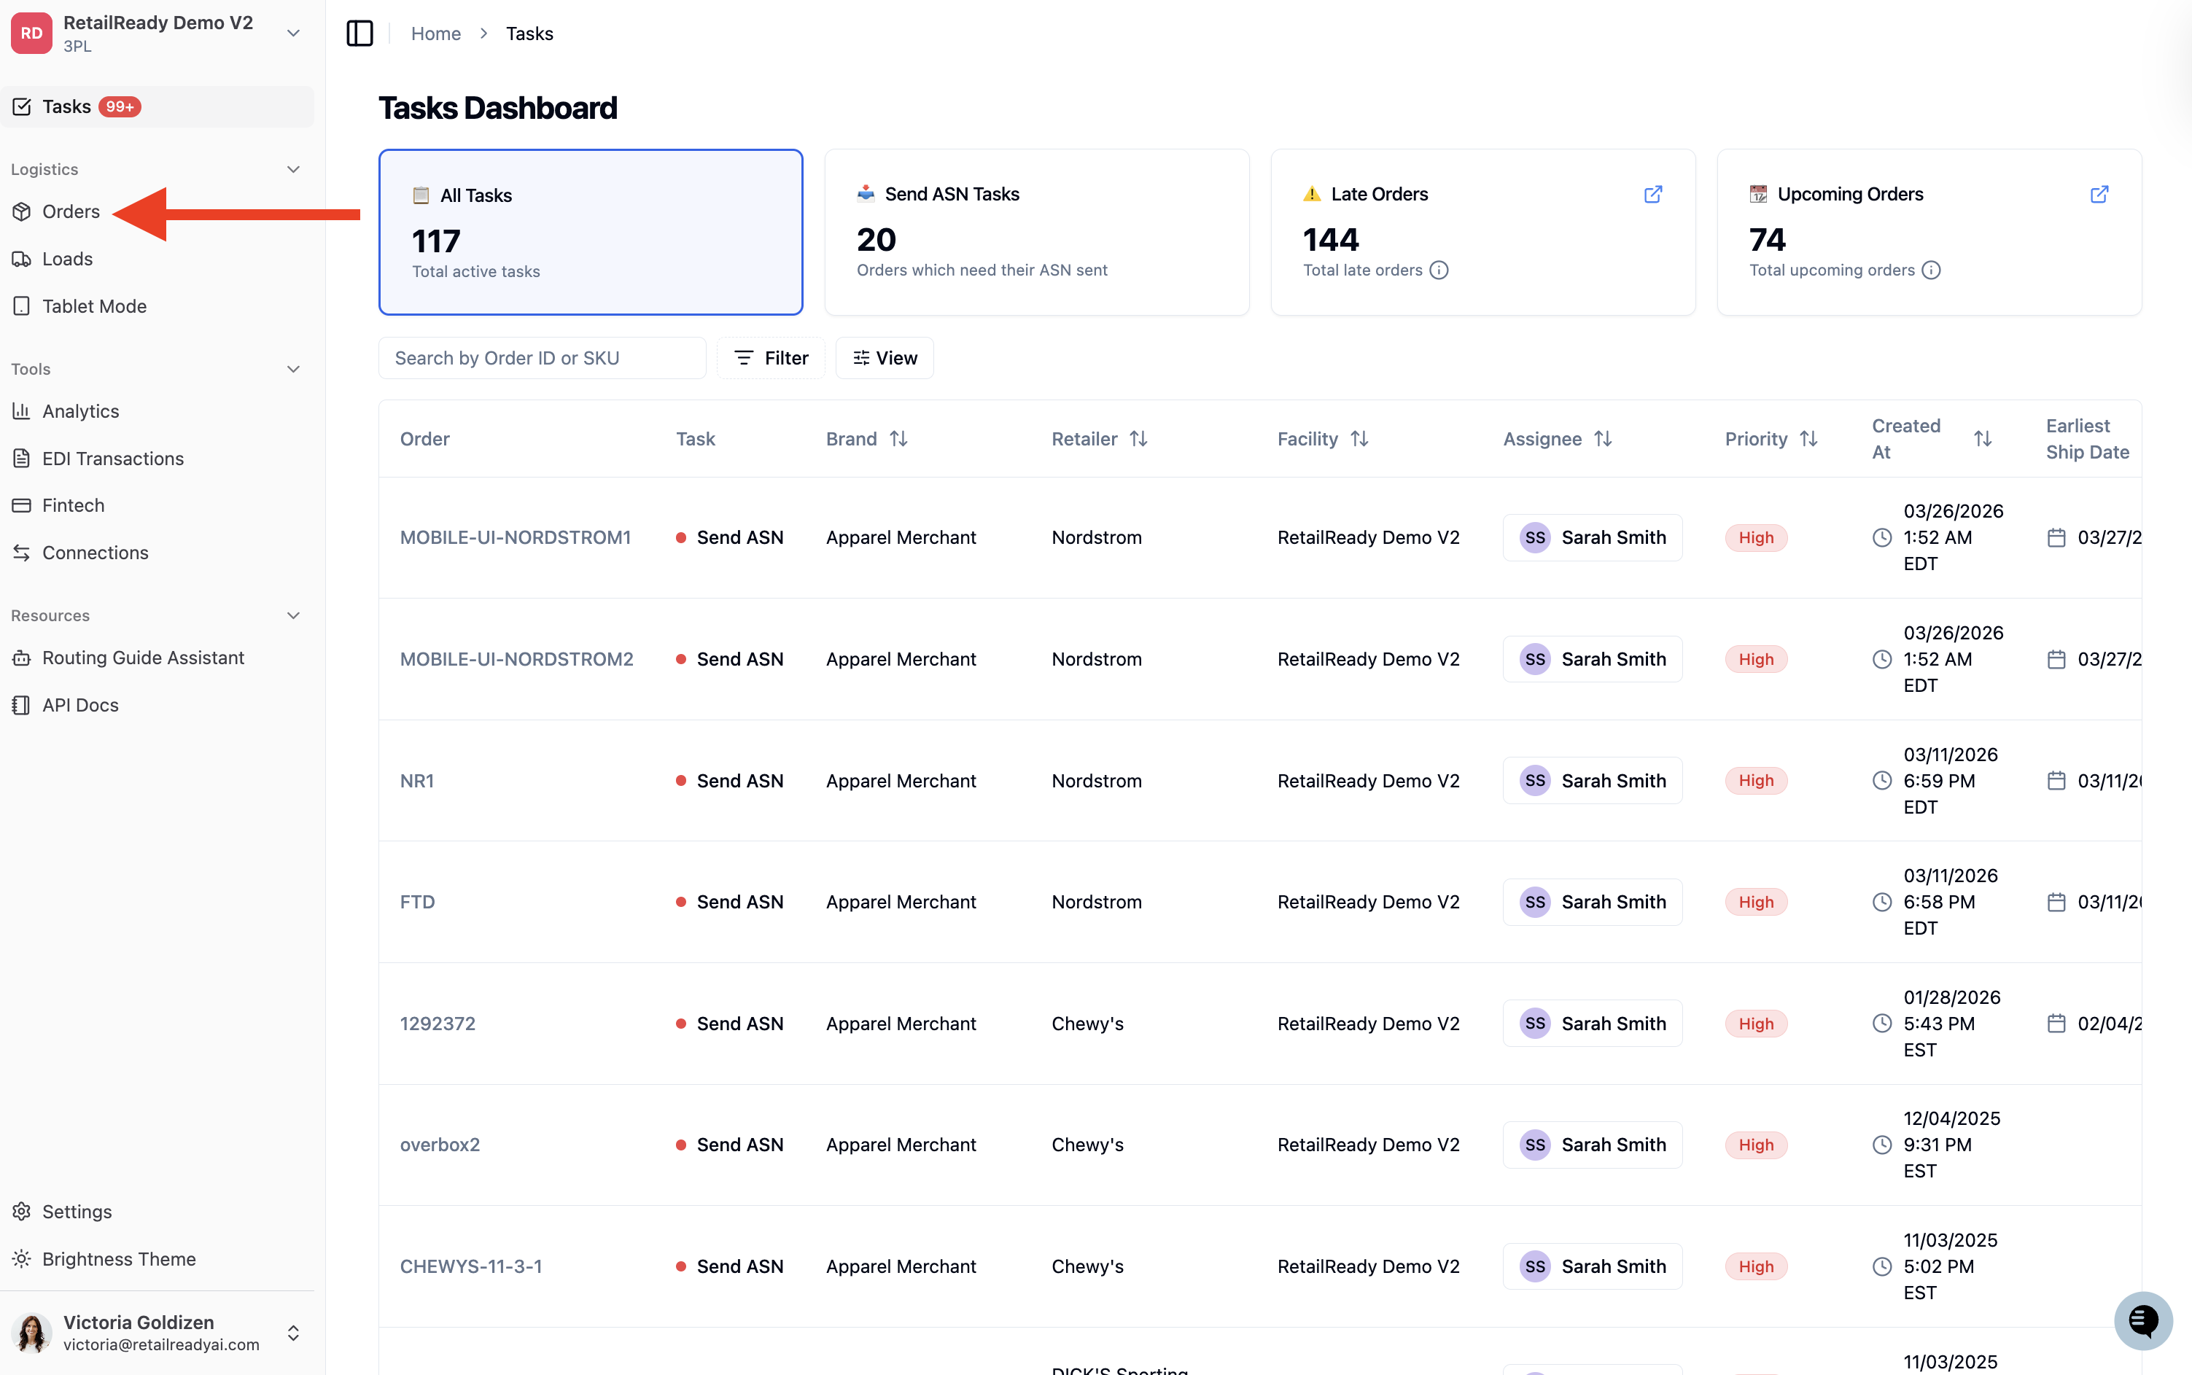The width and height of the screenshot is (2192, 1375).
Task: Select the Send ASN Tasks card
Action: pyautogui.click(x=1036, y=232)
